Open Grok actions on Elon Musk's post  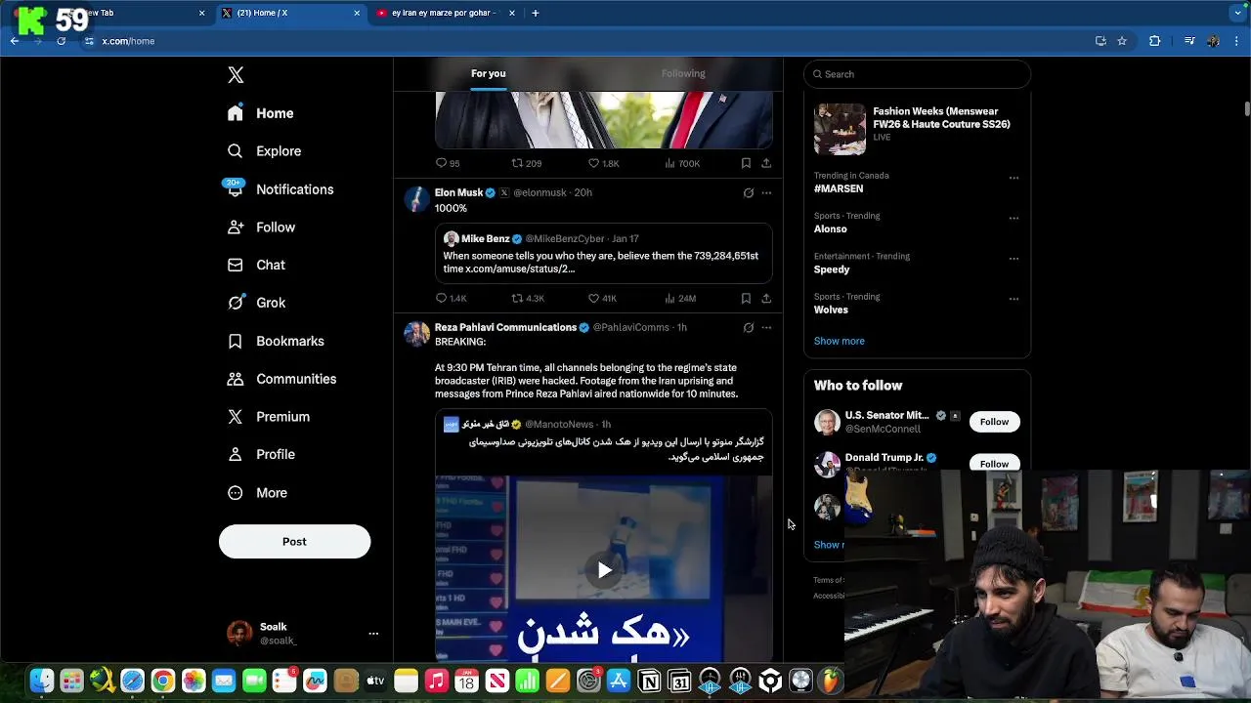pos(749,193)
